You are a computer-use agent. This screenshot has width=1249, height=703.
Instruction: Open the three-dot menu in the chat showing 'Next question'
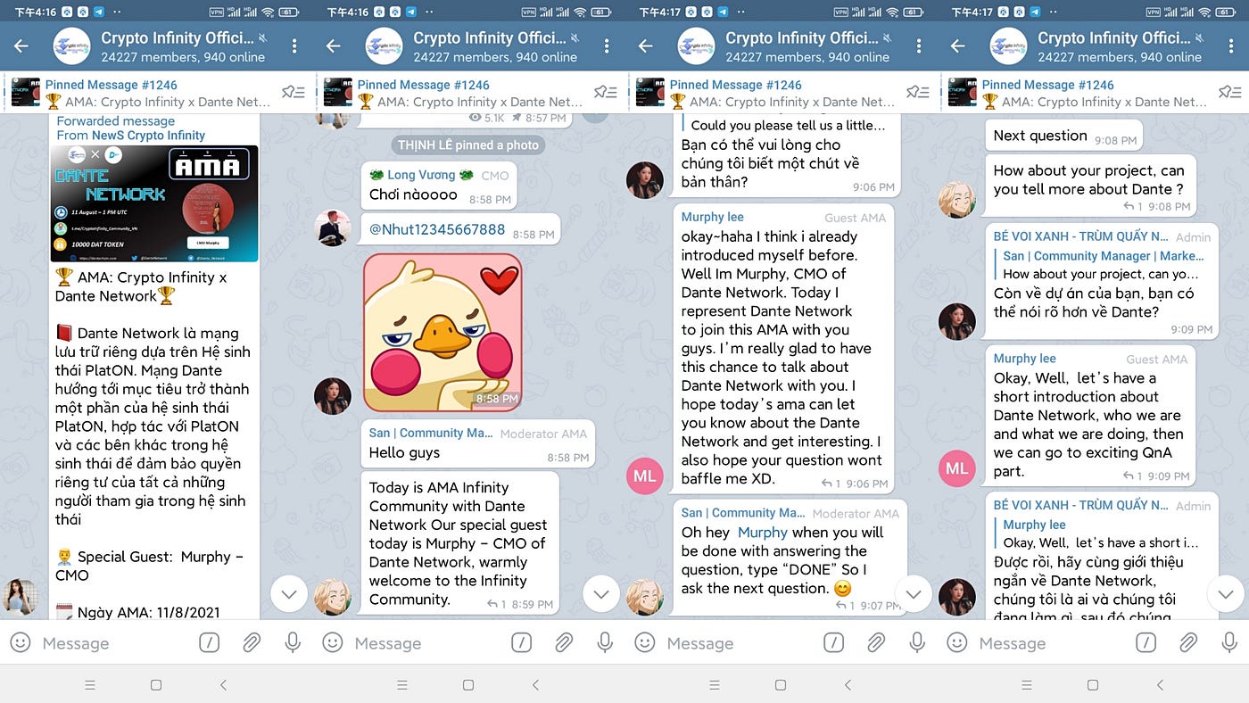click(1230, 46)
